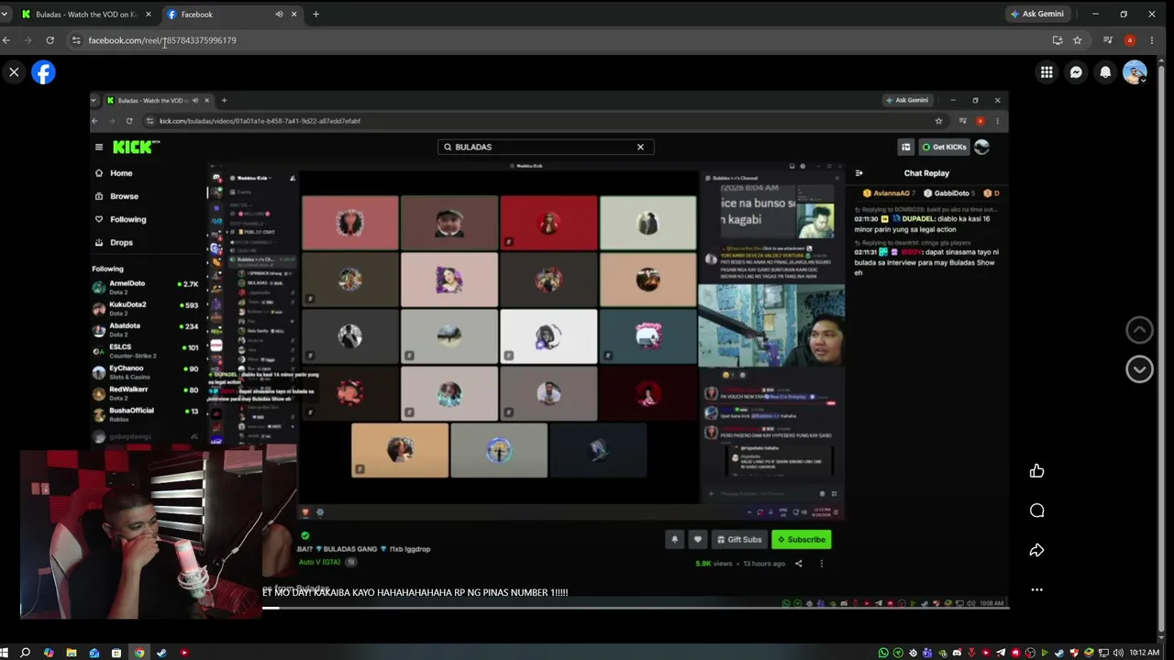This screenshot has height=660, width=1174.
Task: Go back to the previous page
Action: (x=6, y=40)
